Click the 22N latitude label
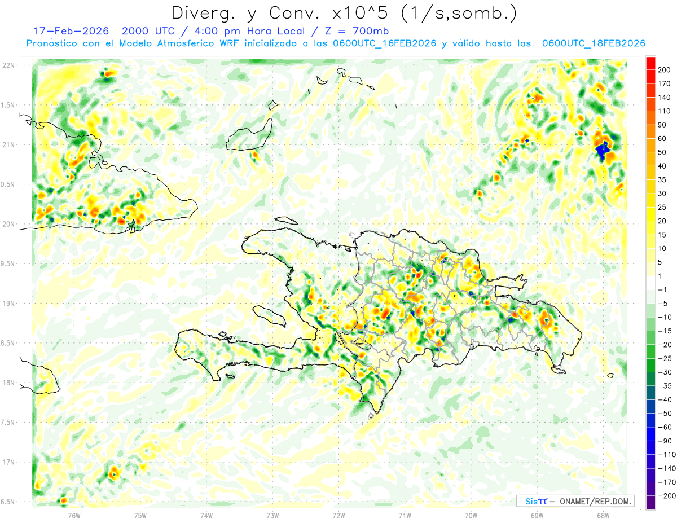Image resolution: width=677 pixels, height=523 pixels. pyautogui.click(x=9, y=65)
